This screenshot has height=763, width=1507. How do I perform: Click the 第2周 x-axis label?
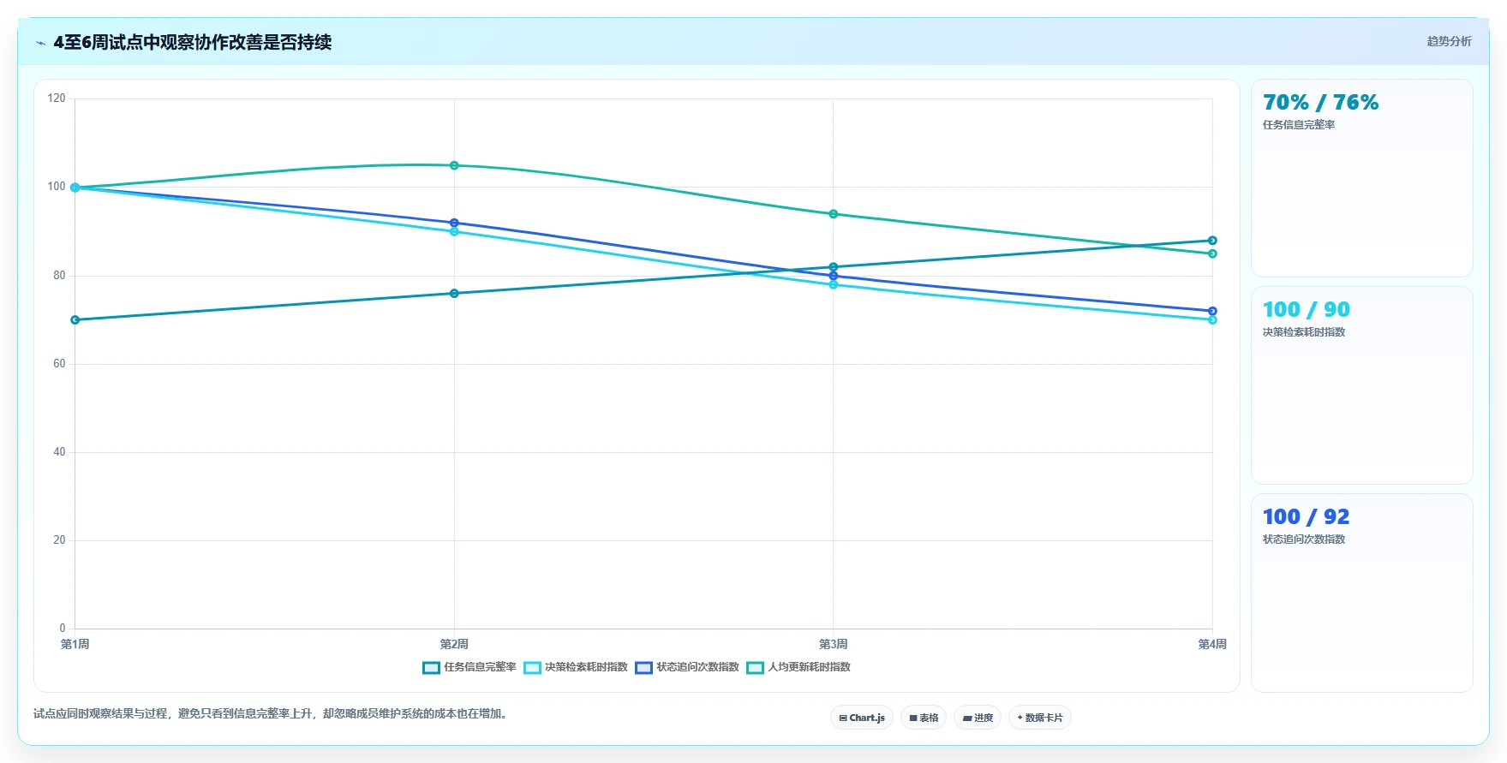tap(454, 644)
